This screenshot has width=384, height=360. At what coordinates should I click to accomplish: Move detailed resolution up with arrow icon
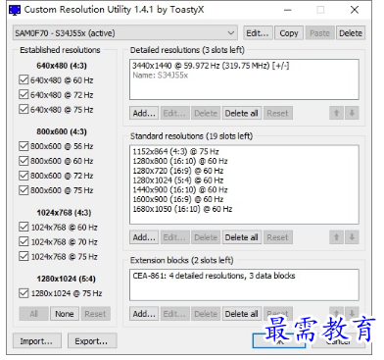pos(336,113)
